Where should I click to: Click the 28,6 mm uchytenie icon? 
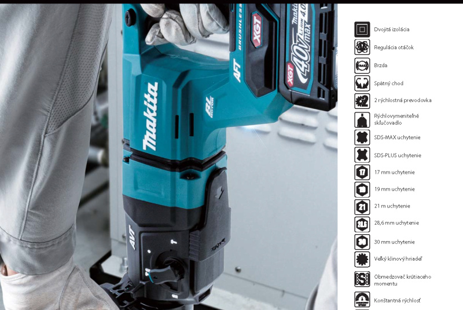[x=362, y=224]
